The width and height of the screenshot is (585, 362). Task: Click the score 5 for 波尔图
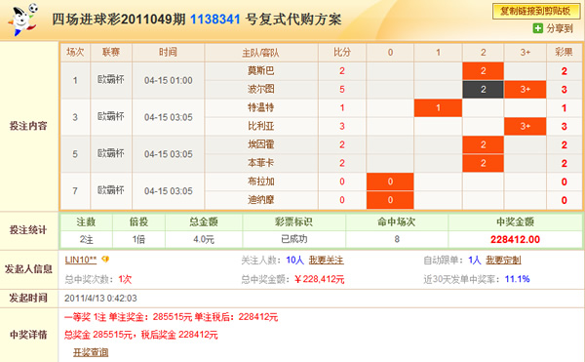tap(342, 90)
